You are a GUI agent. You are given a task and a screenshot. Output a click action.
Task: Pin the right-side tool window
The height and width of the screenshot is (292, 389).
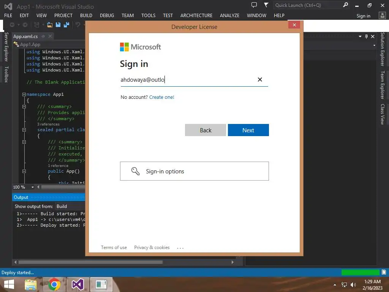pos(367,36)
